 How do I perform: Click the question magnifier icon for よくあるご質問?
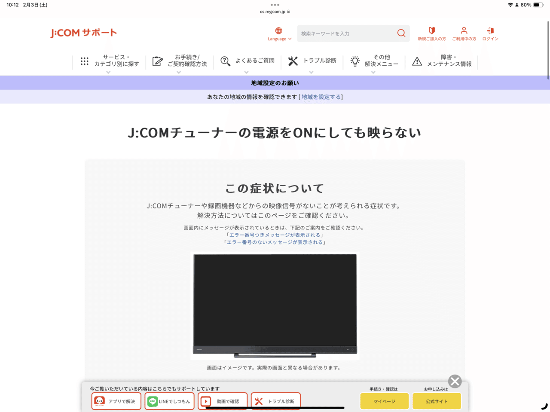click(x=225, y=61)
